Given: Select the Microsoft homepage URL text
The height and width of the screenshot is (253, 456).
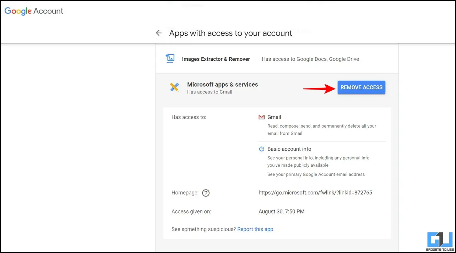Looking at the screenshot, I should [315, 193].
